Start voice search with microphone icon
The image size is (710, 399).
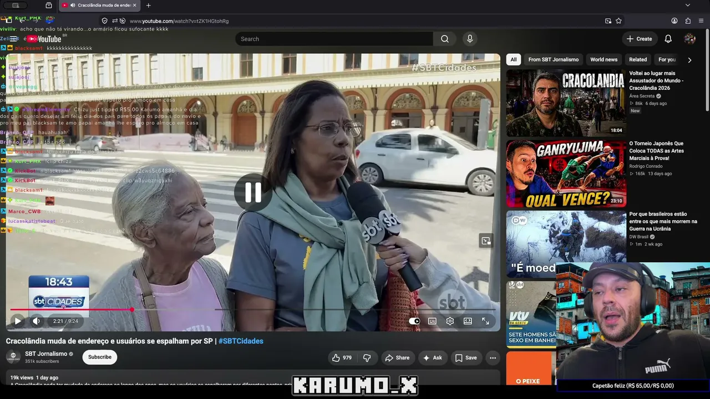(x=470, y=39)
